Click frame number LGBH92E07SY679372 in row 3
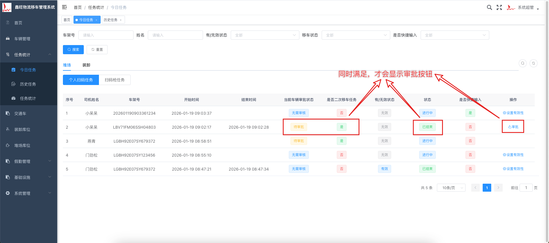This screenshot has width=549, height=243. pos(134,141)
